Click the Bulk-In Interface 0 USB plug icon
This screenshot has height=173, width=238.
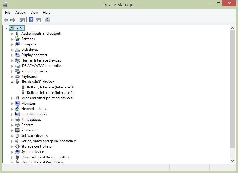(23, 87)
